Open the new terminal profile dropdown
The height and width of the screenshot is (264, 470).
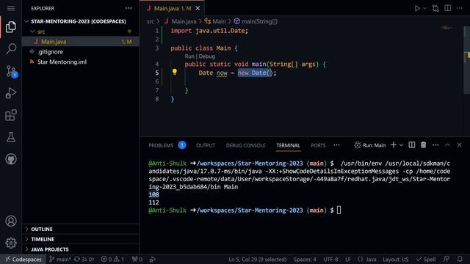401,145
